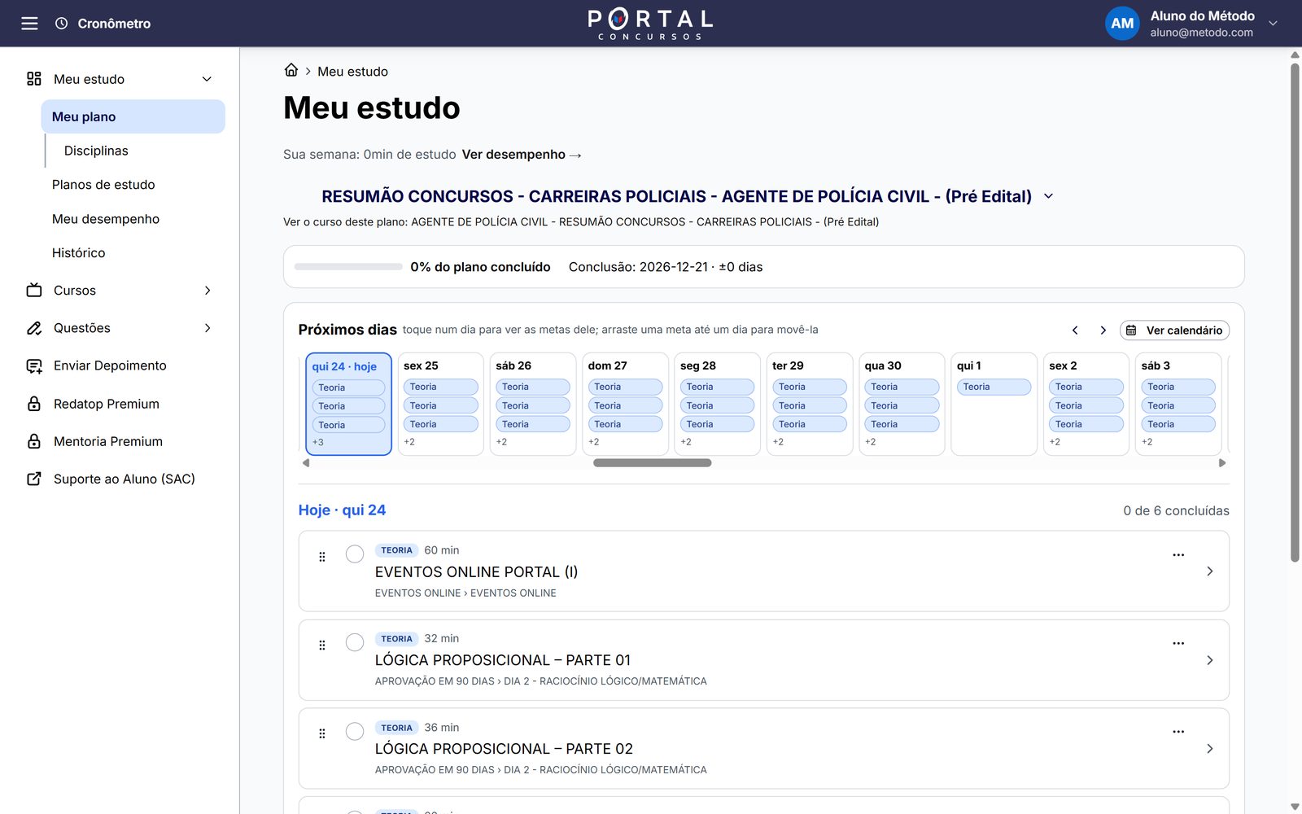Open Disciplinas in the sidebar

[96, 151]
